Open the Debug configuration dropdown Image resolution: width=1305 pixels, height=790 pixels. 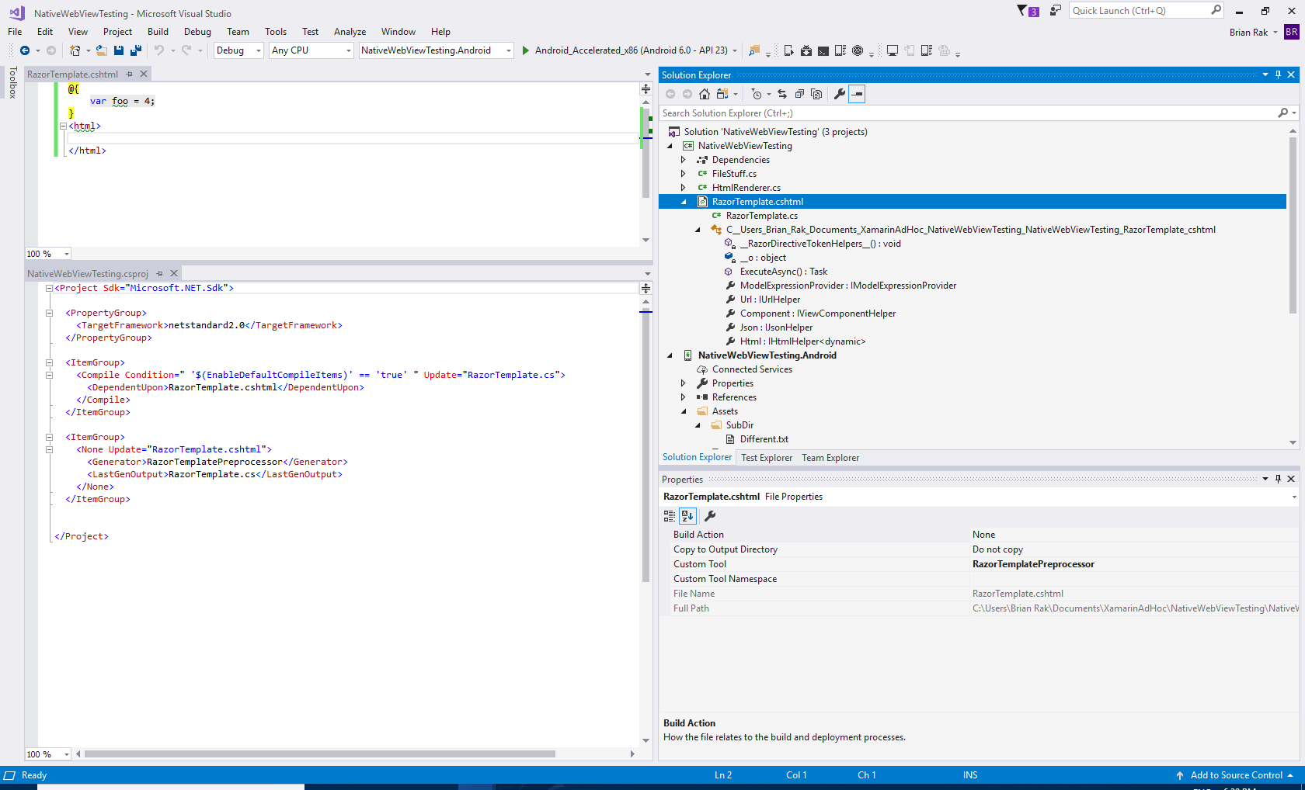[238, 50]
